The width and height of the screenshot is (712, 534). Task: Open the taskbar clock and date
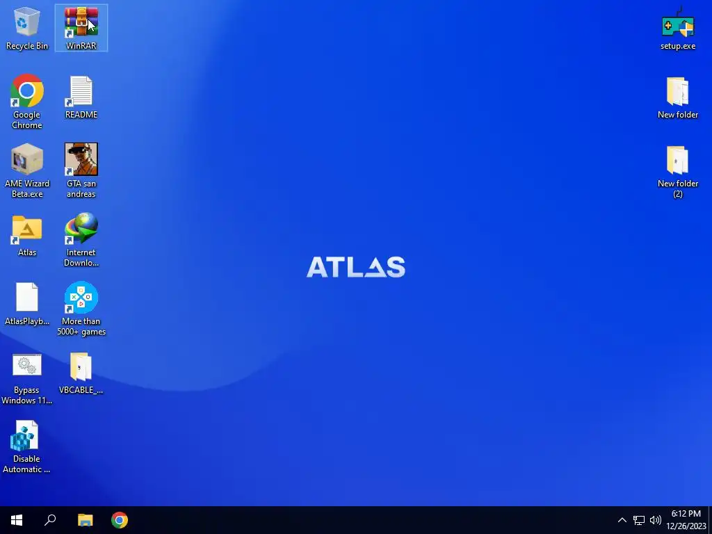[x=686, y=520]
